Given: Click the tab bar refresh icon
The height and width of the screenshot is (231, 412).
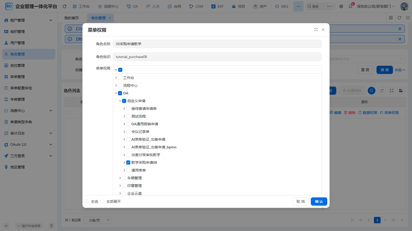Looking at the screenshot, I should click(399, 18).
